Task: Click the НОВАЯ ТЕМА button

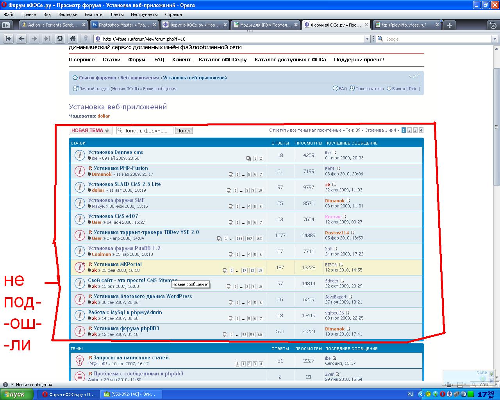Action: point(90,130)
